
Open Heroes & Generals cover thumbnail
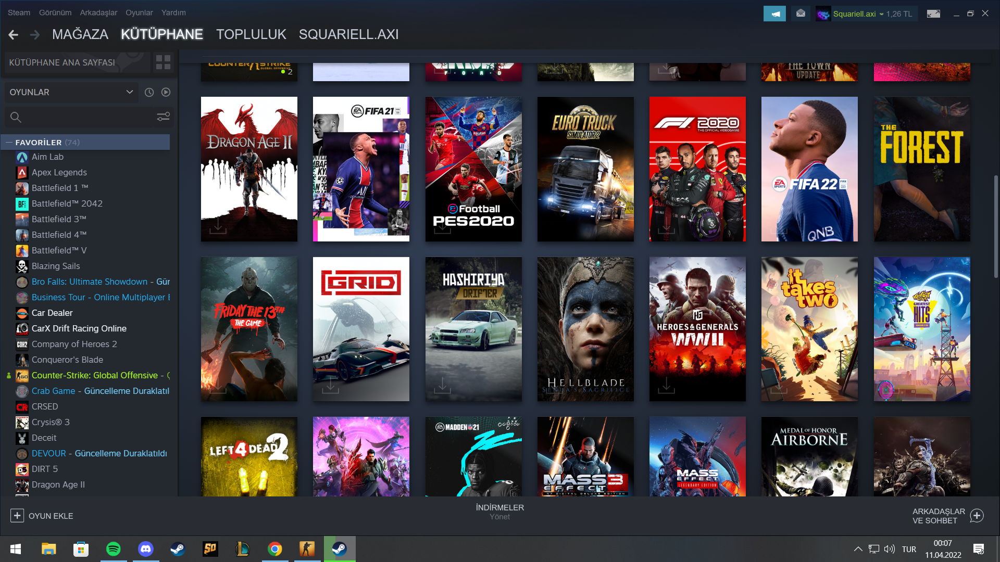pos(697,329)
